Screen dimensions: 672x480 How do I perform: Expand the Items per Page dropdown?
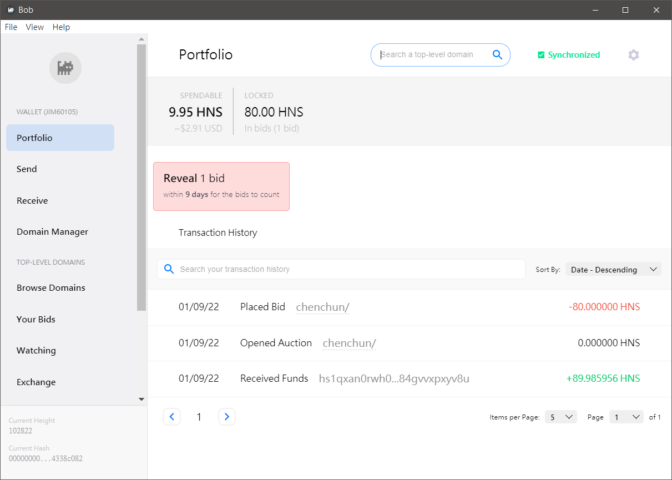click(x=560, y=417)
